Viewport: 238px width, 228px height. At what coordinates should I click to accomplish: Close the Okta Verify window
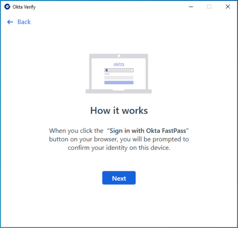tap(228, 7)
